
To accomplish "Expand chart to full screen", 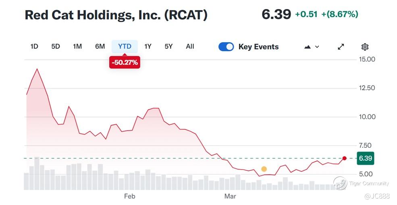I will tap(341, 47).
